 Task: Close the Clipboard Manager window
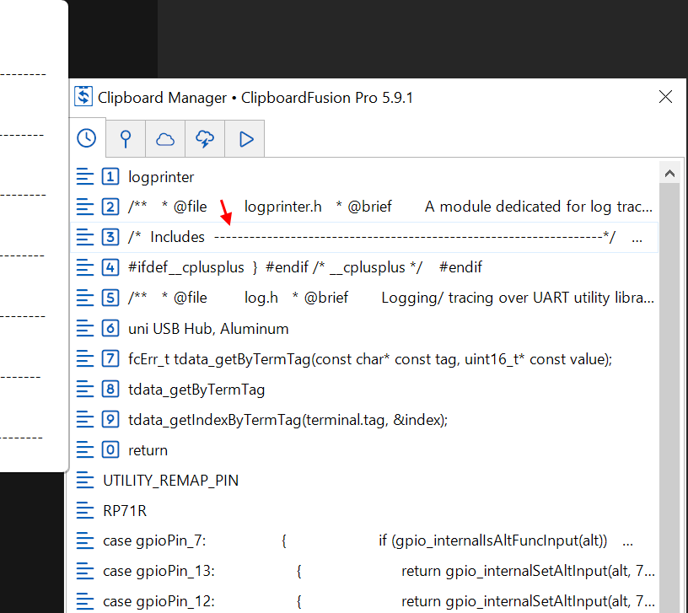(665, 97)
